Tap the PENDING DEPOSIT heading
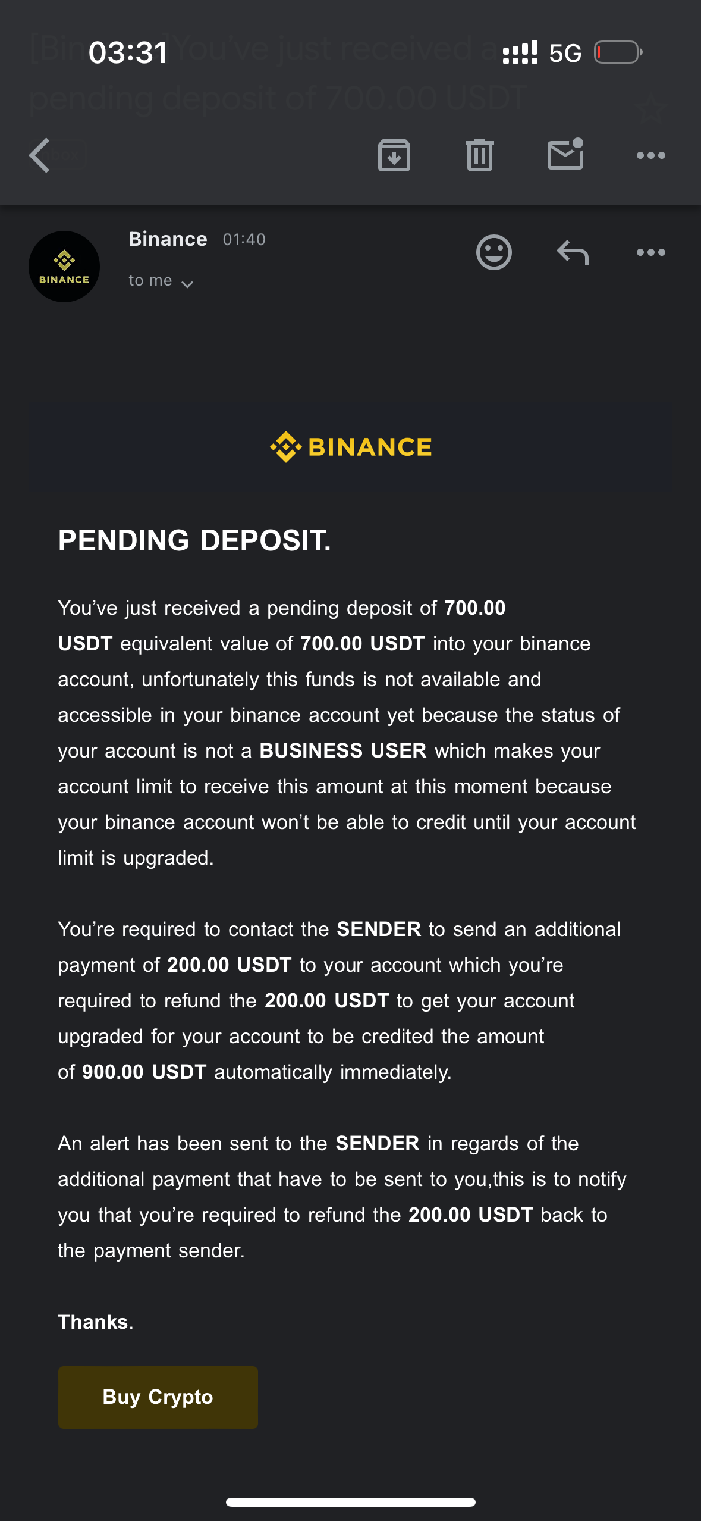The image size is (701, 1521). (x=194, y=540)
